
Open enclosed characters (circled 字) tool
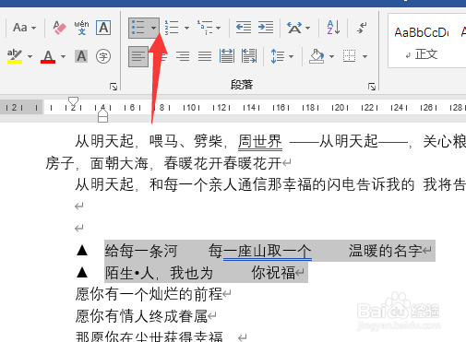[x=103, y=56]
